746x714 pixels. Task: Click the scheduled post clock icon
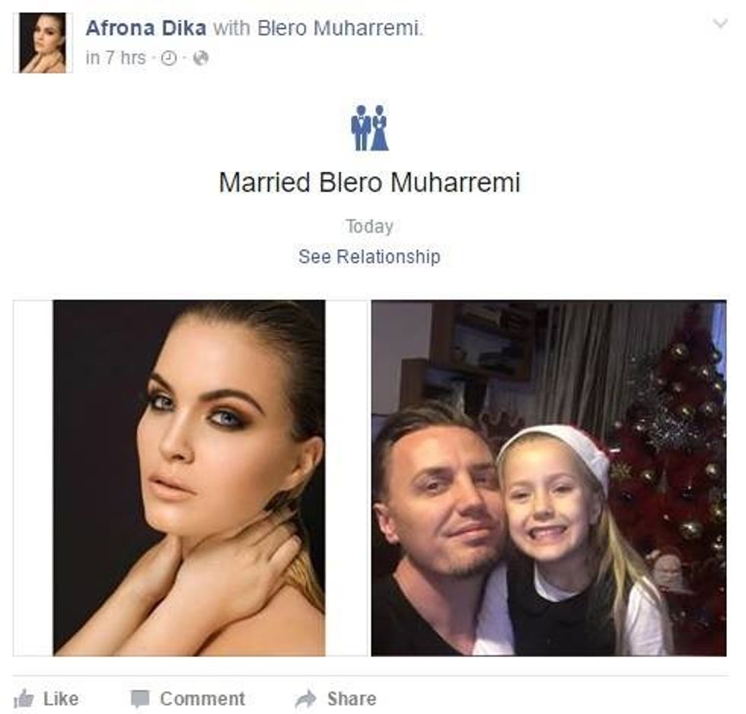tap(168, 59)
